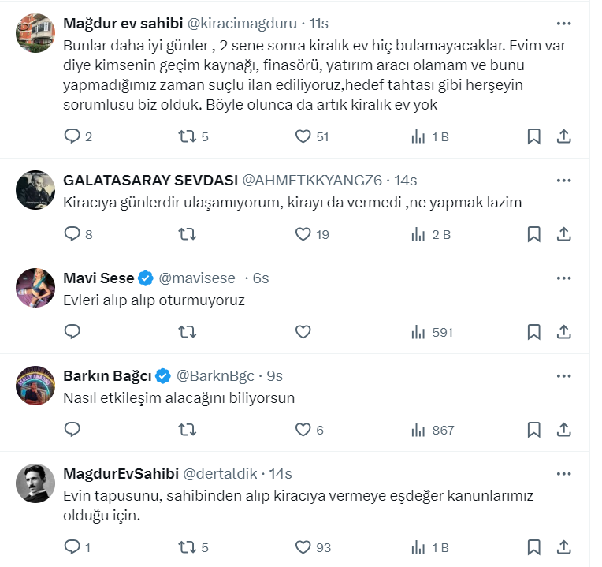This screenshot has height=567, width=602.
Task: Share Barkın Bağcı's tweet
Action: (x=563, y=430)
